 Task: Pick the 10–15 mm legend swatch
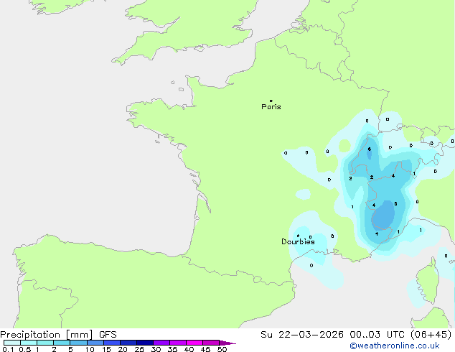(x=95, y=343)
